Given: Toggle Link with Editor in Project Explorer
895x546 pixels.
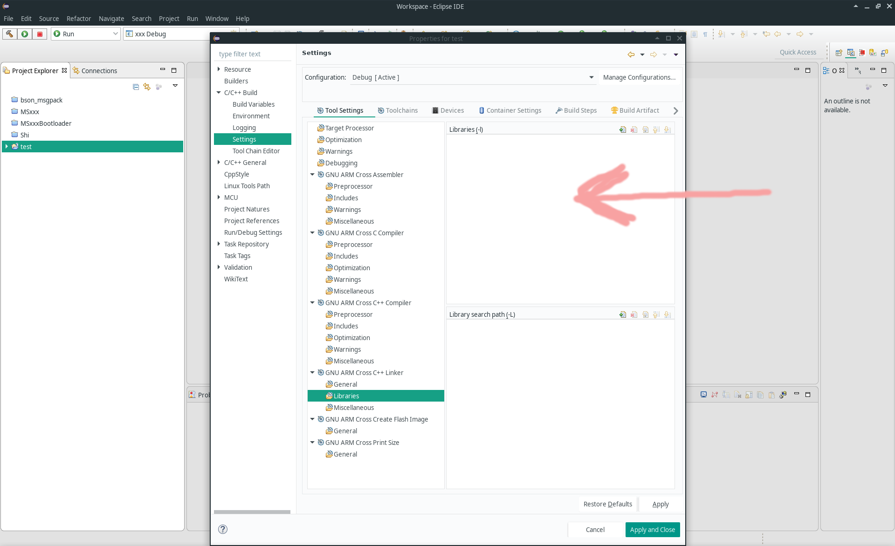Looking at the screenshot, I should pos(147,86).
